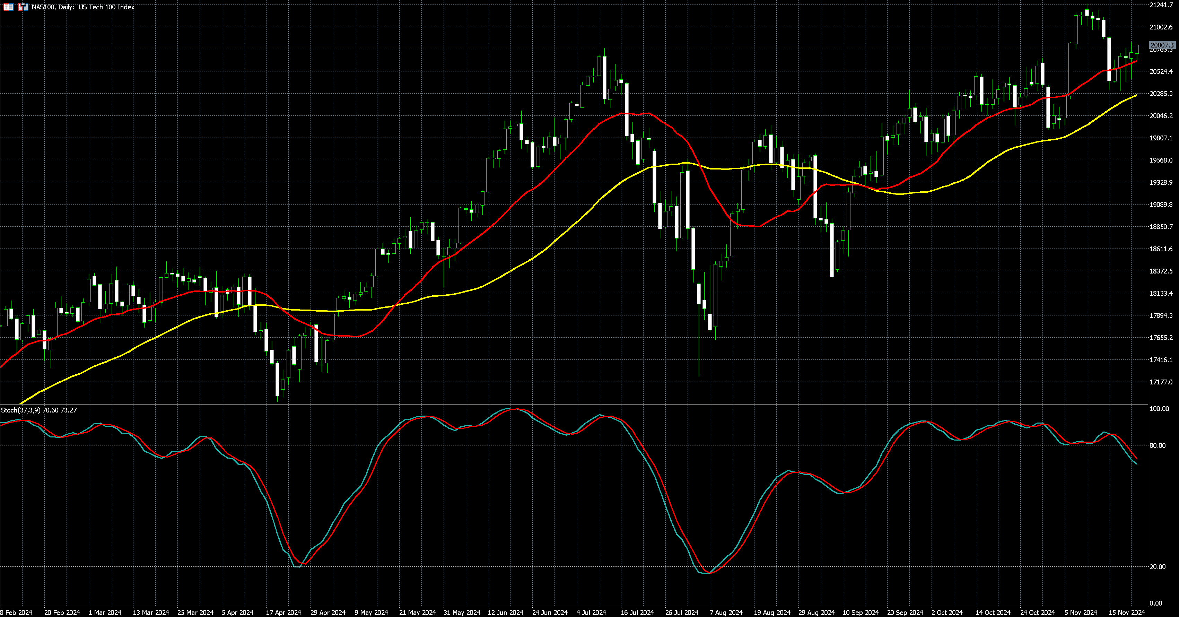
Task: Click the NAS100 Daily chart title
Action: [83, 7]
